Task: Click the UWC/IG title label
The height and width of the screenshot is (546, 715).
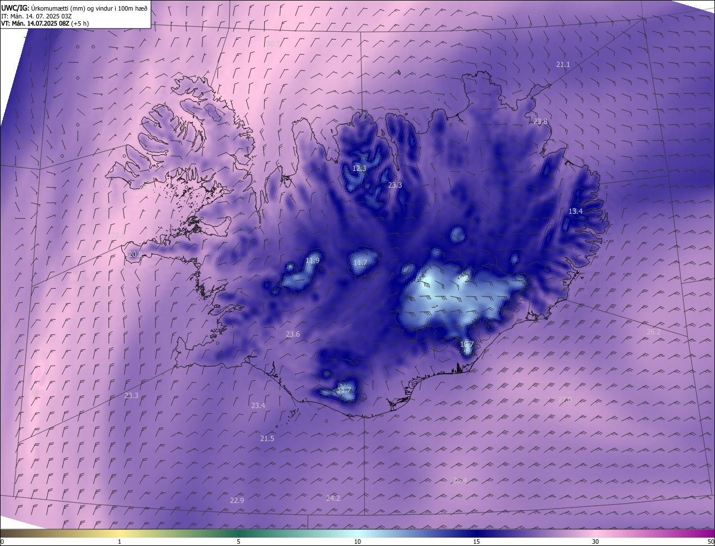Action: (x=15, y=8)
